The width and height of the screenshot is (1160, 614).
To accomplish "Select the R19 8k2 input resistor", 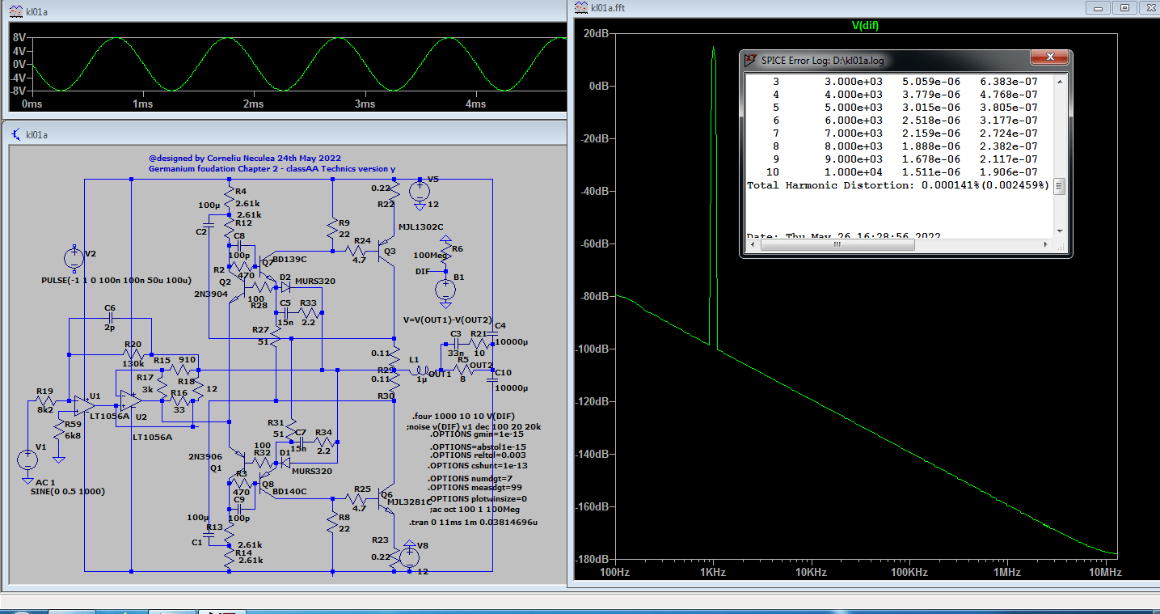I will point(45,401).
